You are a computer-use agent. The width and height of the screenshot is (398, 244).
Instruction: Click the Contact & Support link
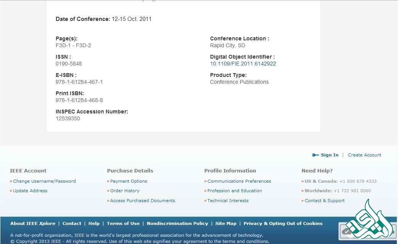click(324, 201)
